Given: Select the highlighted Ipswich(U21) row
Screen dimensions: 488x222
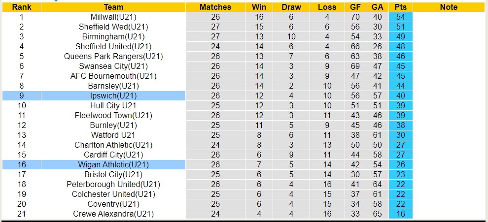Looking at the screenshot, I should coord(113,95).
